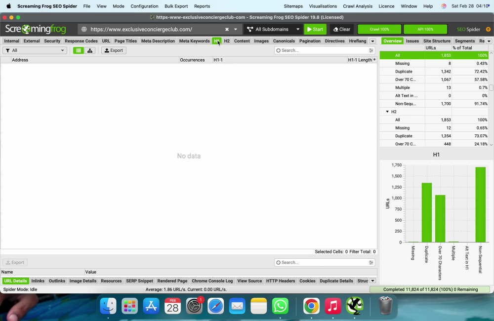
Task: Click the Screaming Frog logo
Action: (x=36, y=29)
